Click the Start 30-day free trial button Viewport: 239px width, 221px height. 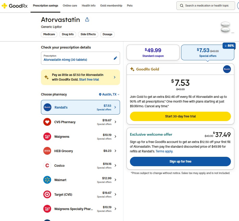[180, 116]
